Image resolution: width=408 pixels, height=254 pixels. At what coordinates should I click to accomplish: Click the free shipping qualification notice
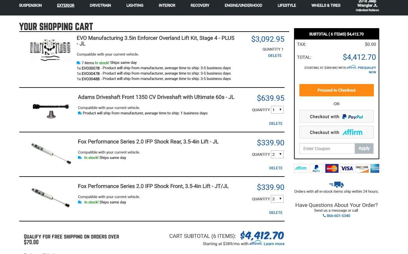pyautogui.click(x=72, y=239)
